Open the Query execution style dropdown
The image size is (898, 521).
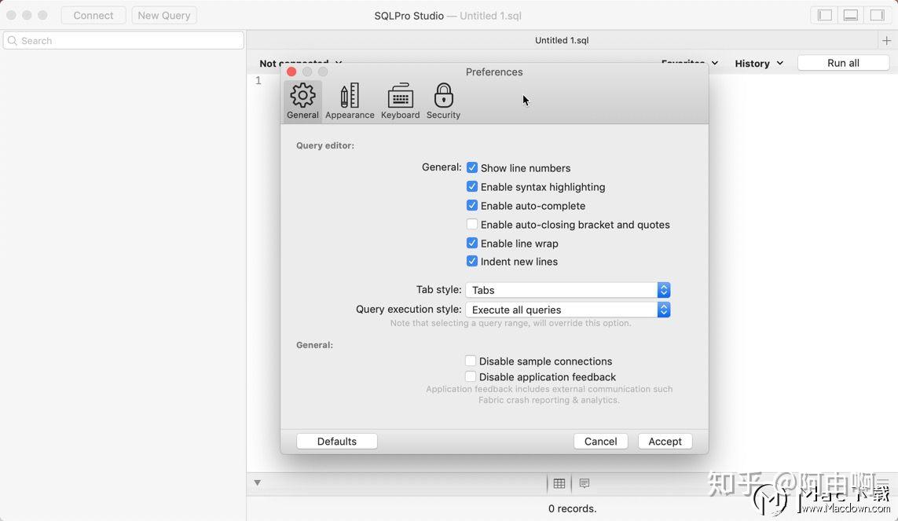pyautogui.click(x=664, y=309)
